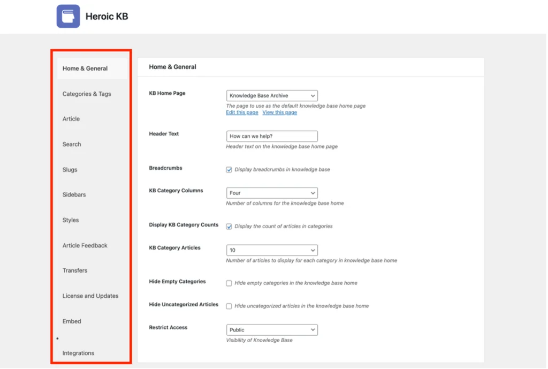Click the KB Home Page label
548x369 pixels.
point(167,93)
